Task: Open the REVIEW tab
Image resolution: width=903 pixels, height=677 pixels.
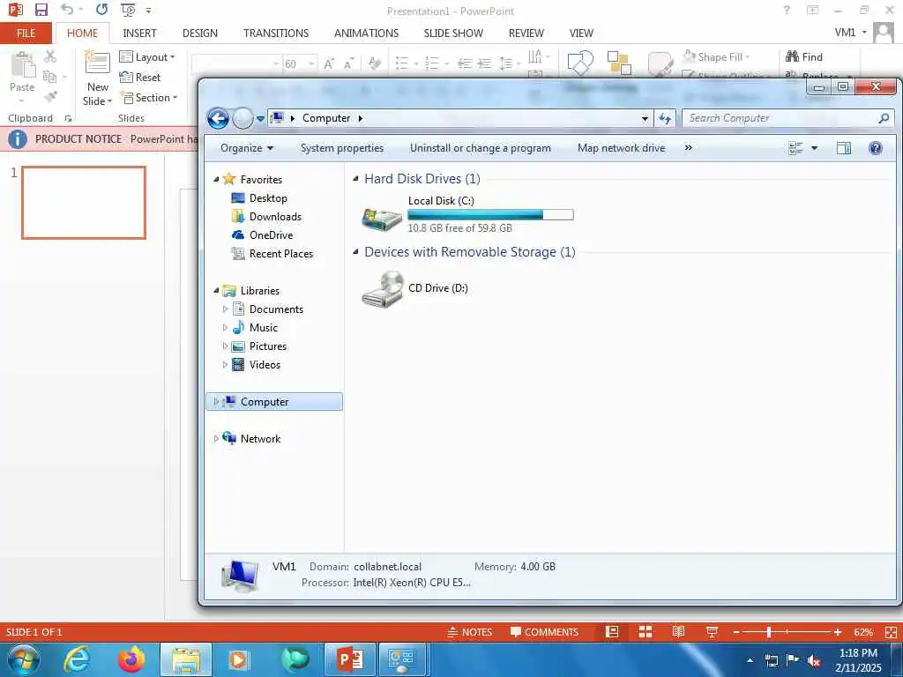Action: click(526, 33)
